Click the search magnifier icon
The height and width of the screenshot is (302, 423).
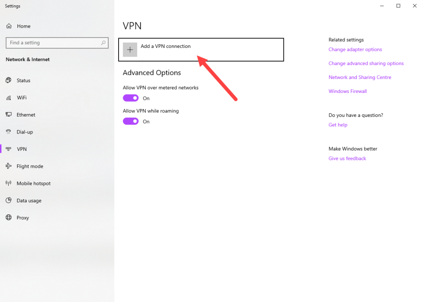[x=103, y=43]
